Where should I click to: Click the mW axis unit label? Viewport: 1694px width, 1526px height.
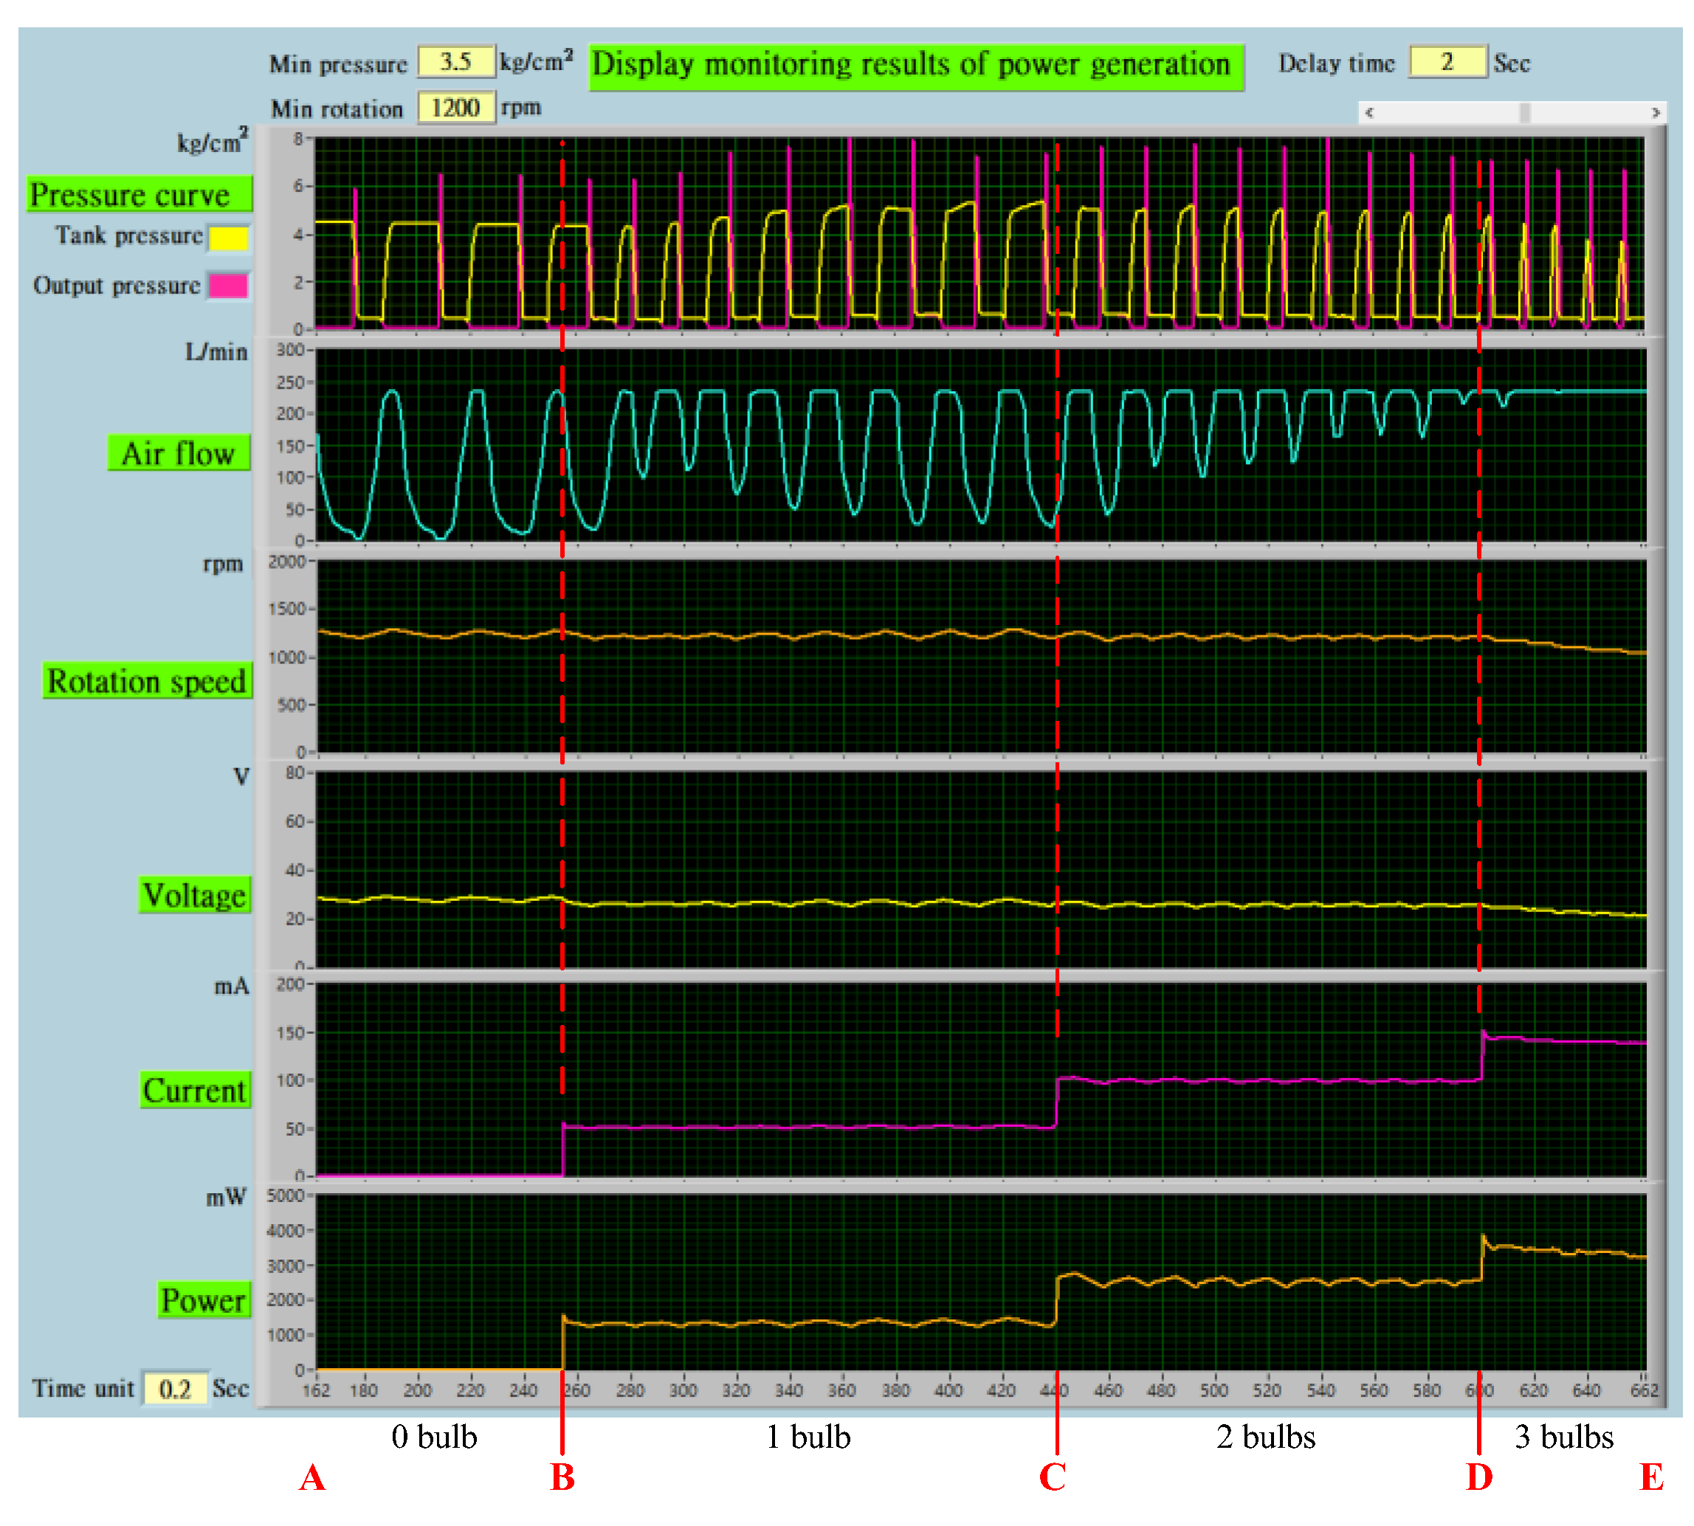coord(227,1198)
